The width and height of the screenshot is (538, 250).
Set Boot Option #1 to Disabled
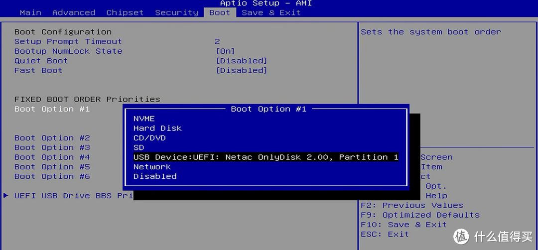155,176
